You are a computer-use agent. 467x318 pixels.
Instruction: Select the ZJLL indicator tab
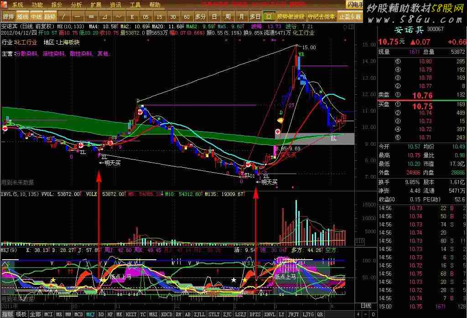point(199,314)
